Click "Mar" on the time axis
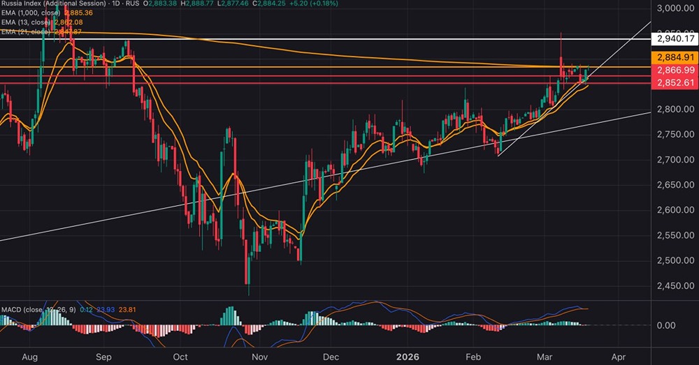 pyautogui.click(x=545, y=357)
